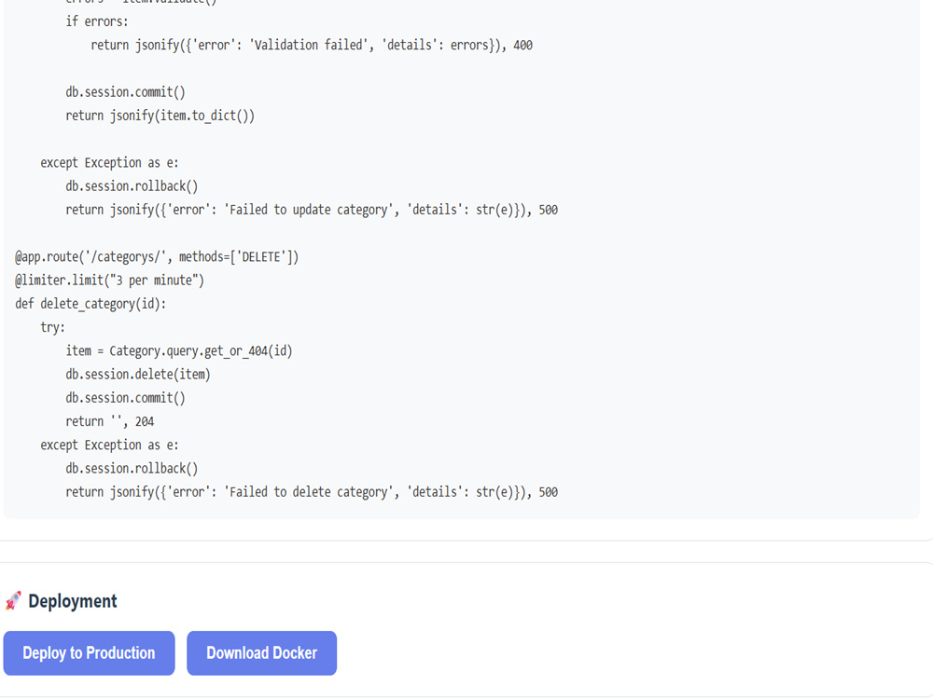
Task: Click the "return '', 204" line
Action: click(x=110, y=421)
